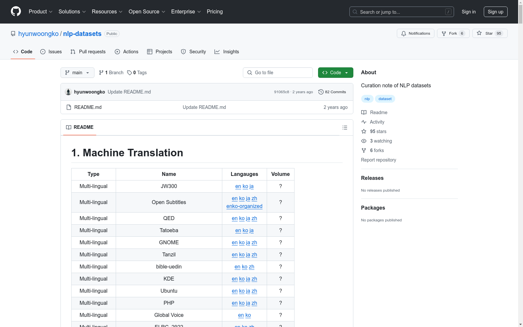Open the Tanzil en language link
Viewport: 523px width, 327px height.
[235, 255]
